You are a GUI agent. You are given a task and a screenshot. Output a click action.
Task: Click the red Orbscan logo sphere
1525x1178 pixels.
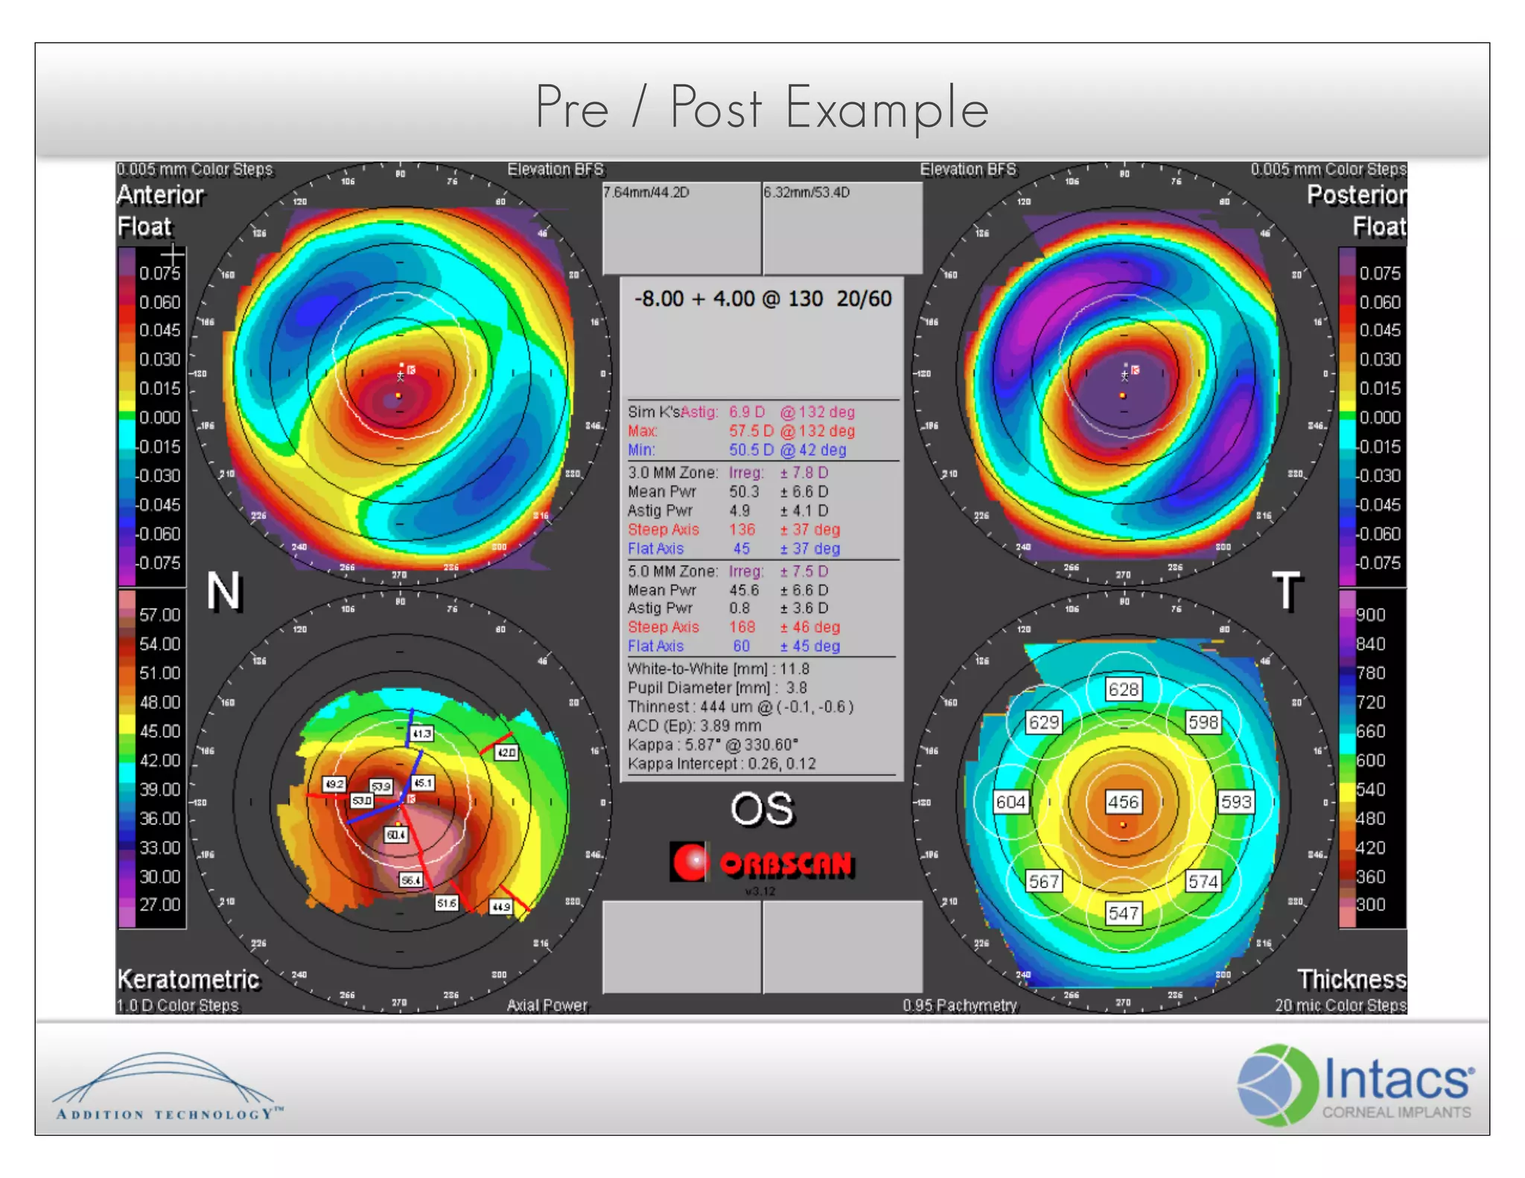(x=690, y=862)
